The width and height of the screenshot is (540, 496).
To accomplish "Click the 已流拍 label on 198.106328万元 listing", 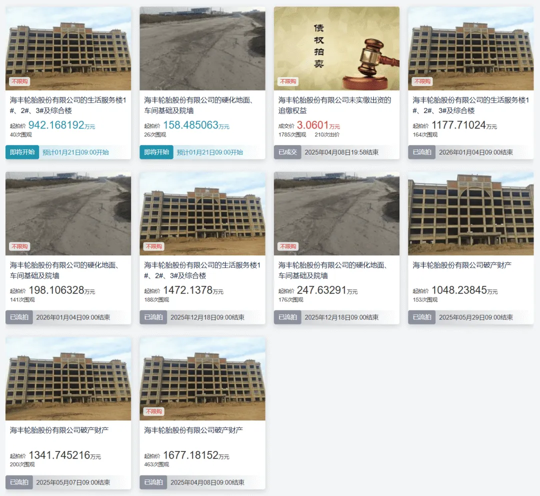I will tap(19, 317).
